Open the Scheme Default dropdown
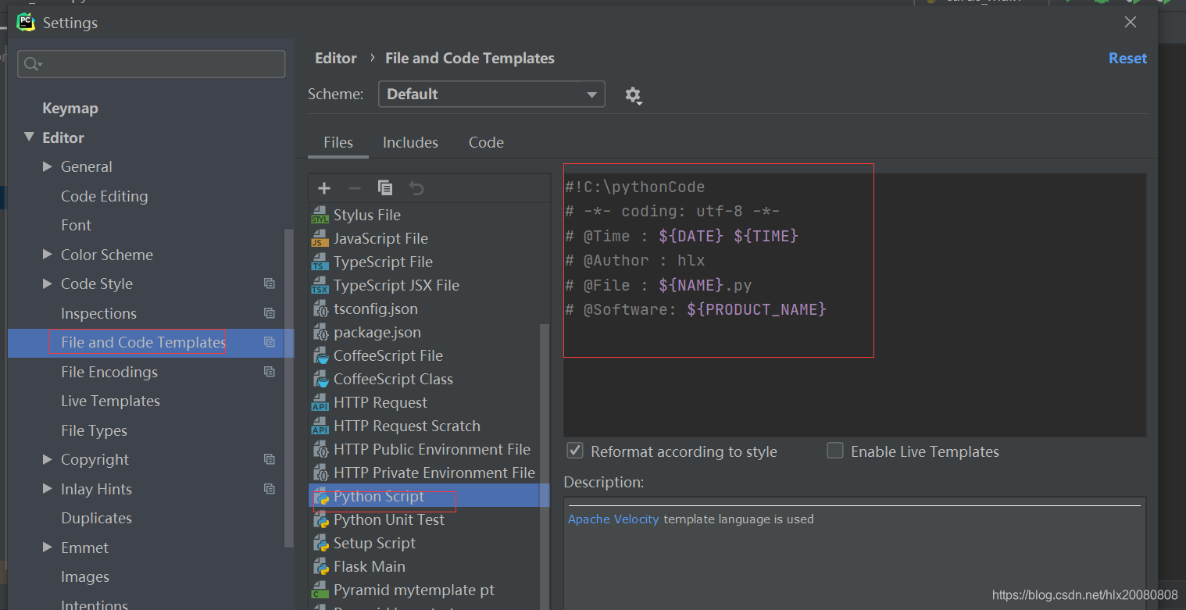The width and height of the screenshot is (1186, 610). click(491, 94)
